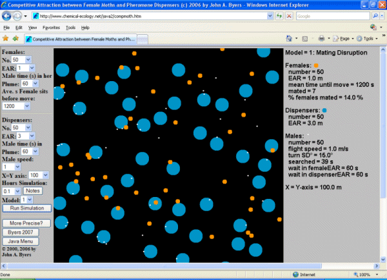Click the horizontal scrollbar right arrow
387x280 pixels.
(377, 266)
